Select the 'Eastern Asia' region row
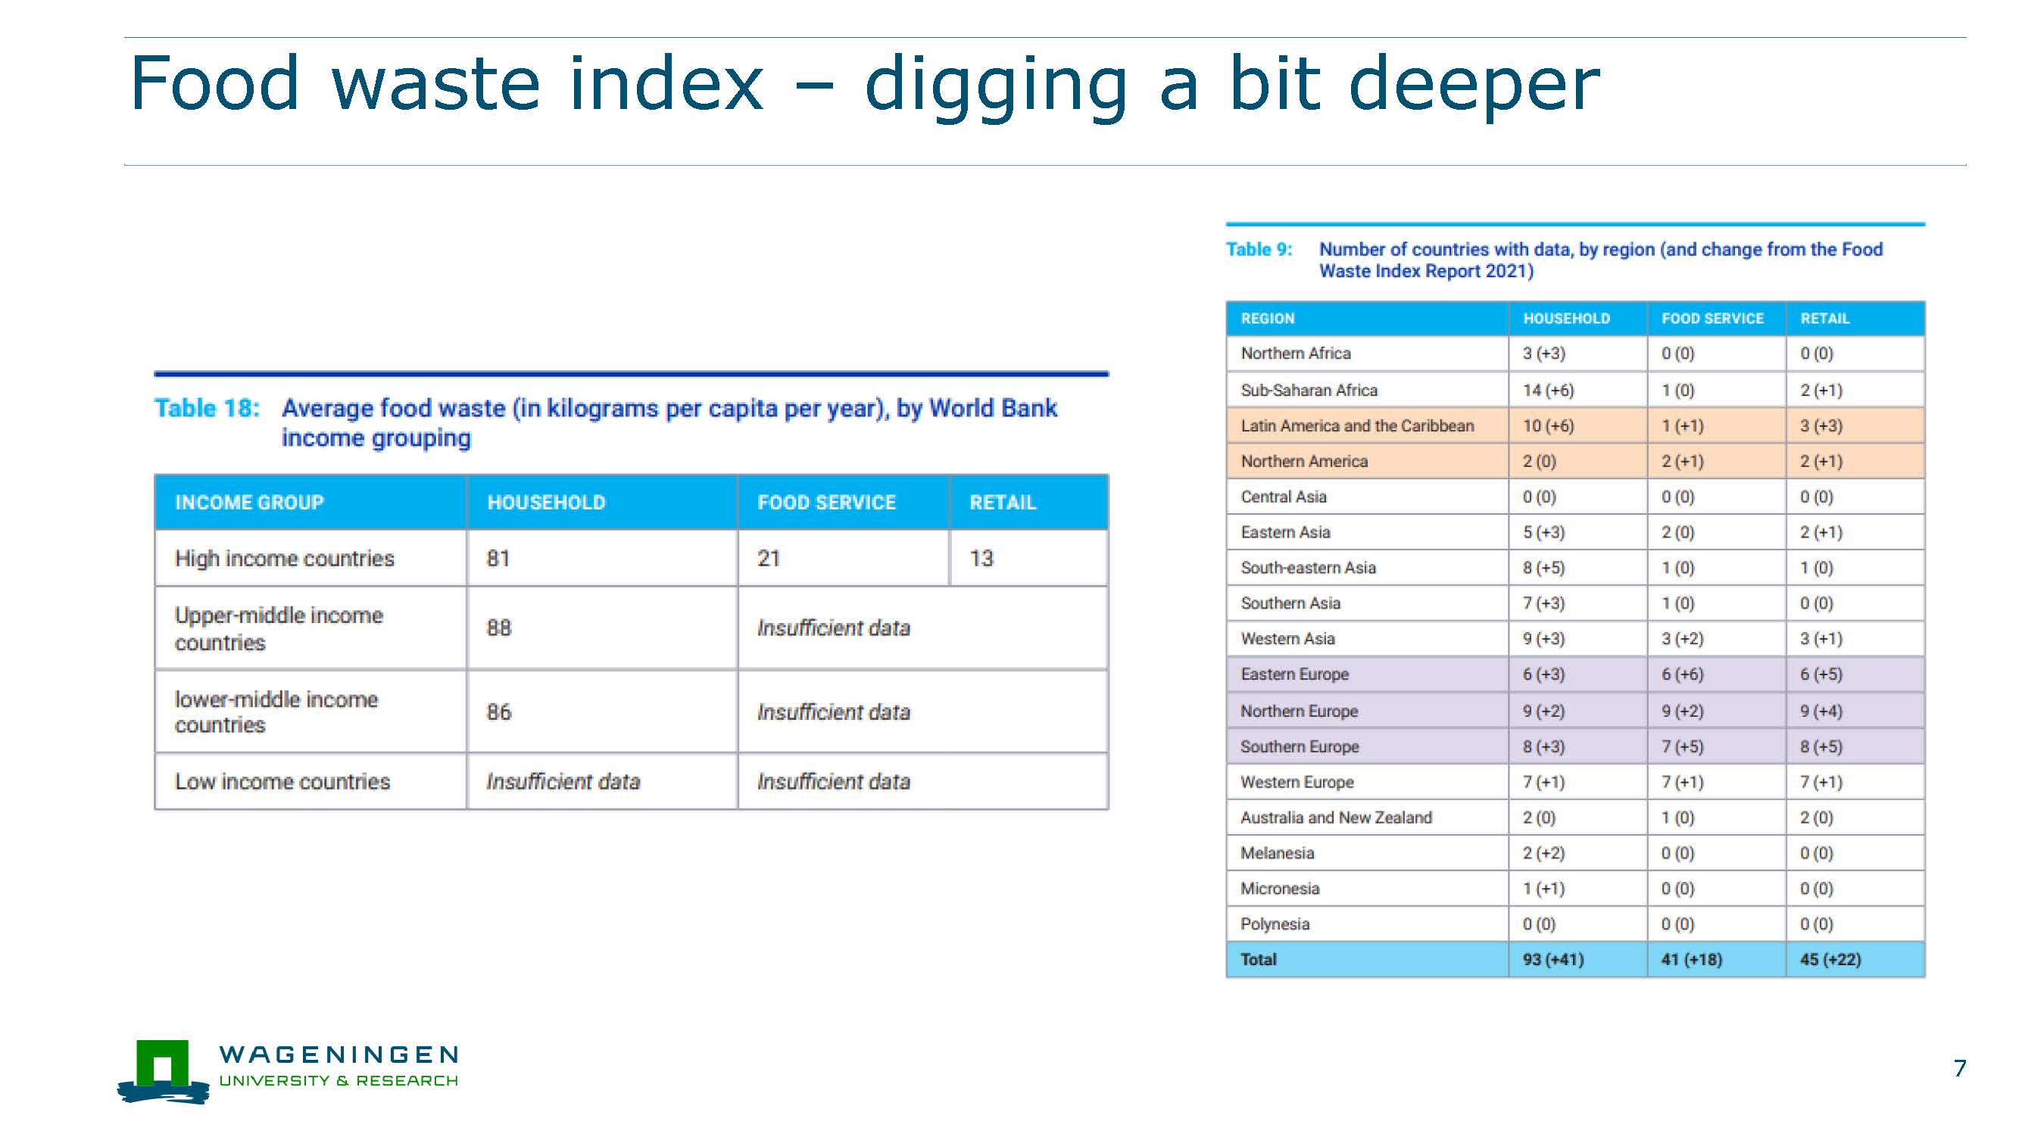This screenshot has height=1137, width=2022. [1574, 532]
